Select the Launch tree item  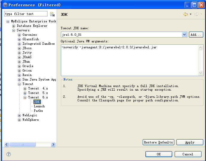[39, 106]
